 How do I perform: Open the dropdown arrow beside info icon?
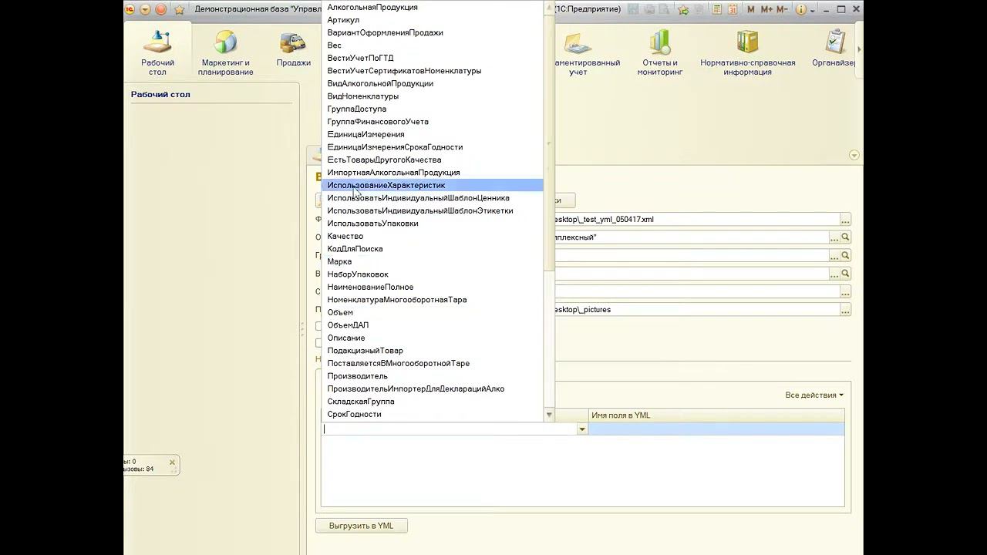click(x=813, y=10)
